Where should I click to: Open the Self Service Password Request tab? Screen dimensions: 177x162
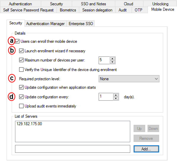tap(28, 10)
